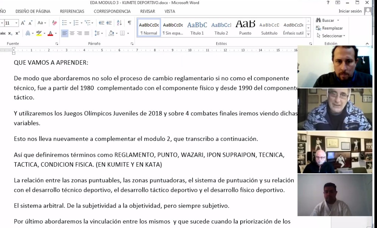Open the REFERENCIAS ribbon tab

click(x=72, y=11)
